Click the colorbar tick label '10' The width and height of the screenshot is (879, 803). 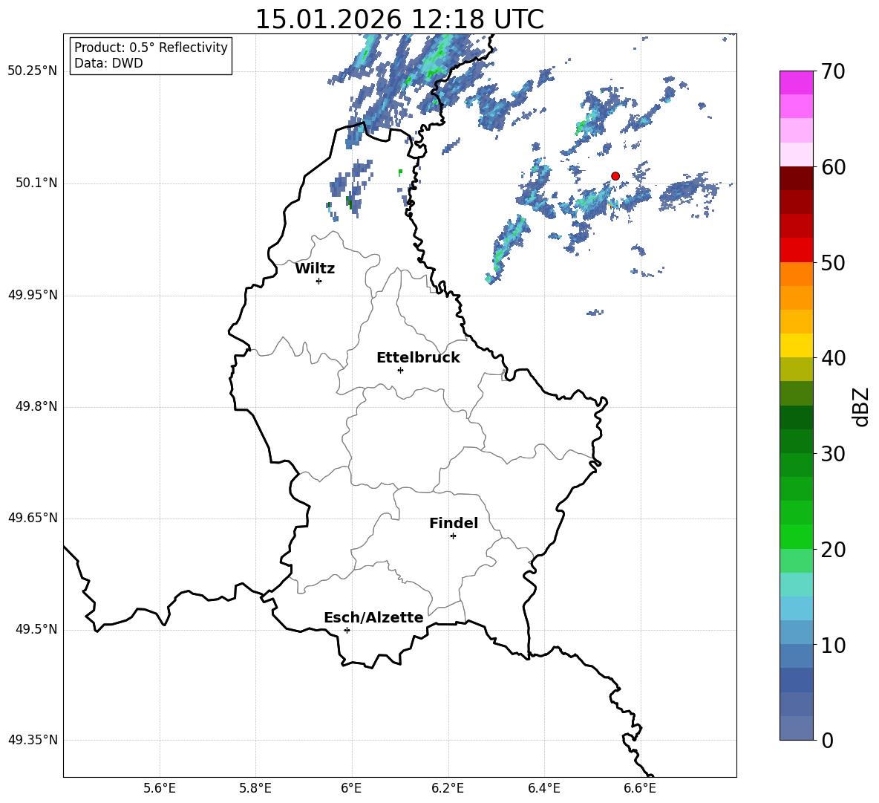[833, 645]
